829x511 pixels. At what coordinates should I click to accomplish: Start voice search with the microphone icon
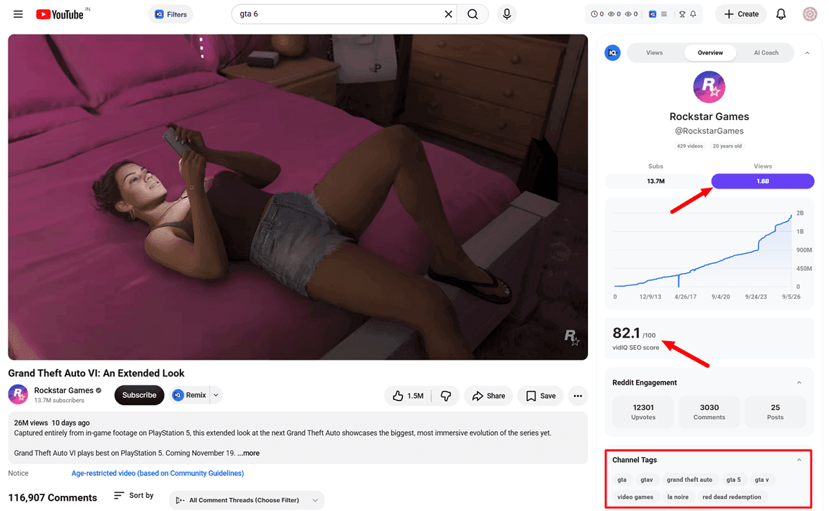tap(507, 14)
